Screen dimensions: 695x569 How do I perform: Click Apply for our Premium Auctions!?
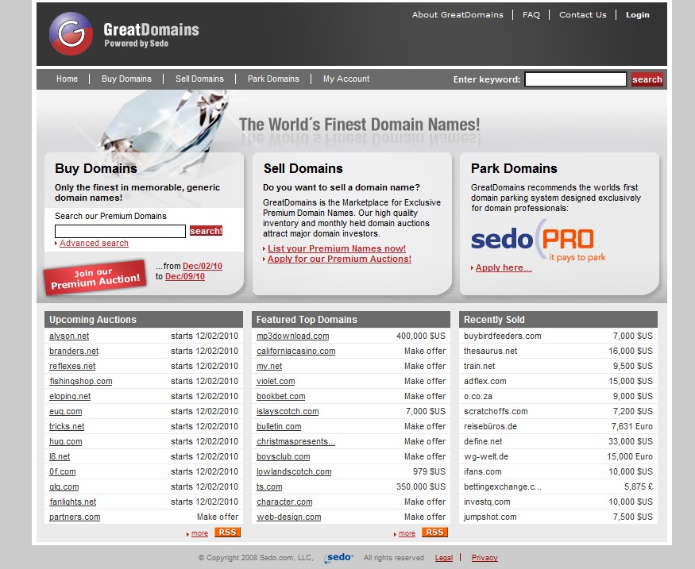[x=339, y=259]
